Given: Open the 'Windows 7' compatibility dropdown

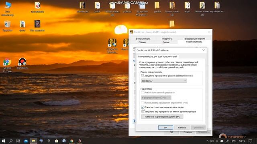Looking at the screenshot, I should (164, 81).
